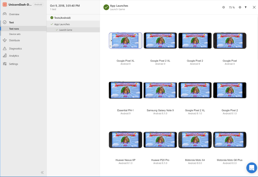Collapse the sidebar with double chevron
258x177 pixels.
42,172
